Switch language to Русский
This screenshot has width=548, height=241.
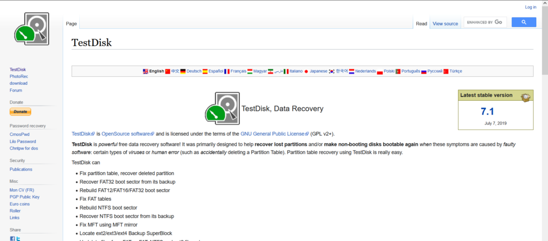pos(435,71)
